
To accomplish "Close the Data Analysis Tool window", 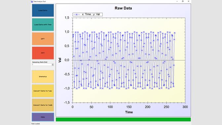I will (x=188, y=1).
